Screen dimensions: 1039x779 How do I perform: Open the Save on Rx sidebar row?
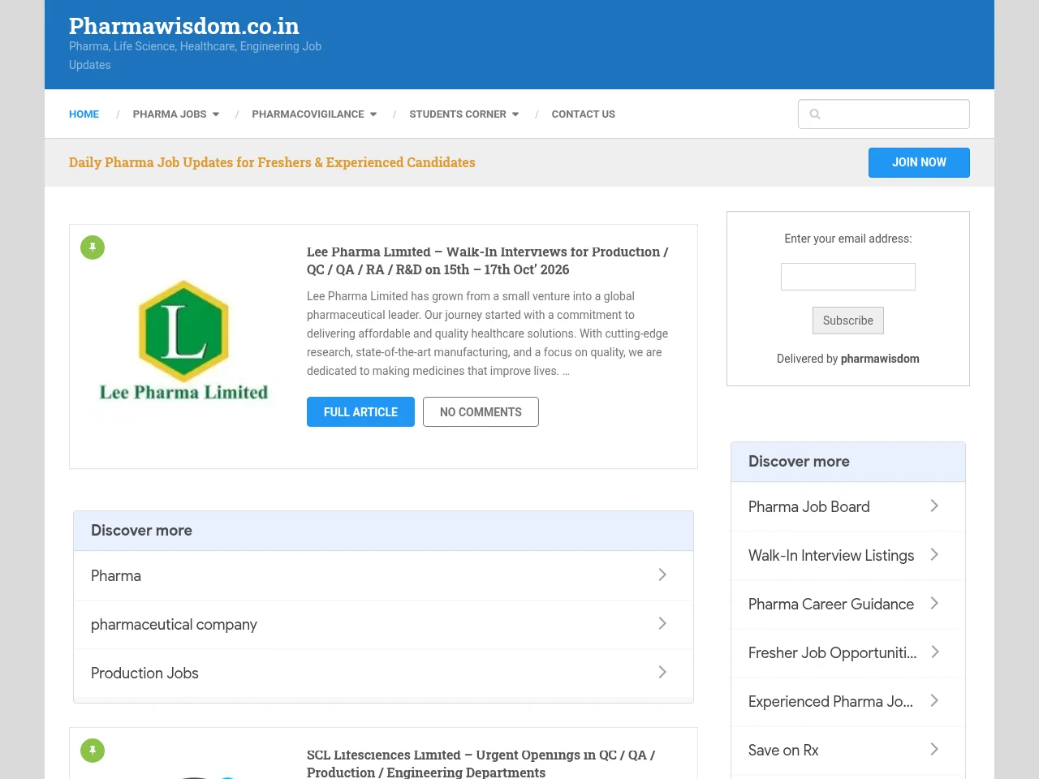pyautogui.click(x=848, y=751)
